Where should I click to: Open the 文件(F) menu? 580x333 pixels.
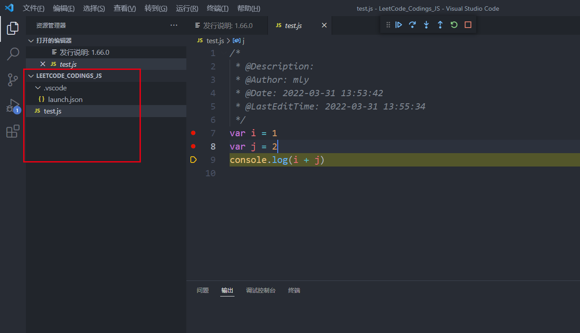[33, 8]
